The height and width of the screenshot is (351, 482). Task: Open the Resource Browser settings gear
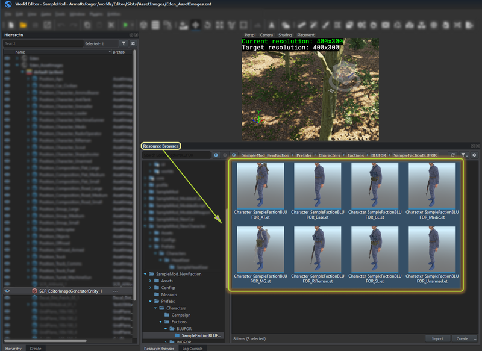pyautogui.click(x=474, y=155)
